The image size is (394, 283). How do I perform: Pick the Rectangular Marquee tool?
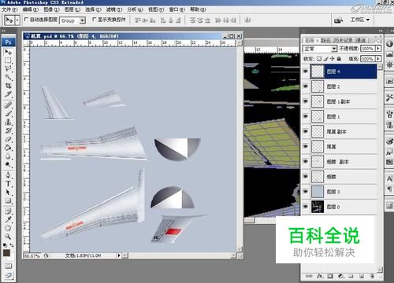point(8,61)
